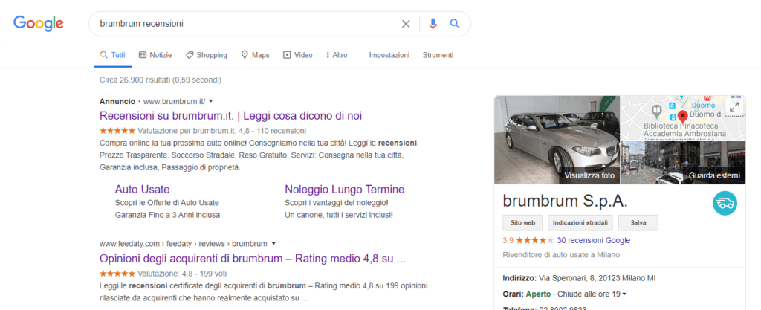Start voice search with the microphone icon
Screen dimensions: 761x310
(433, 24)
